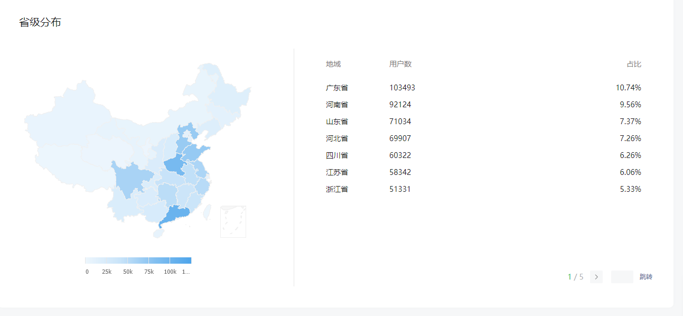Click user count 69907
The height and width of the screenshot is (316, 683).
click(x=400, y=138)
